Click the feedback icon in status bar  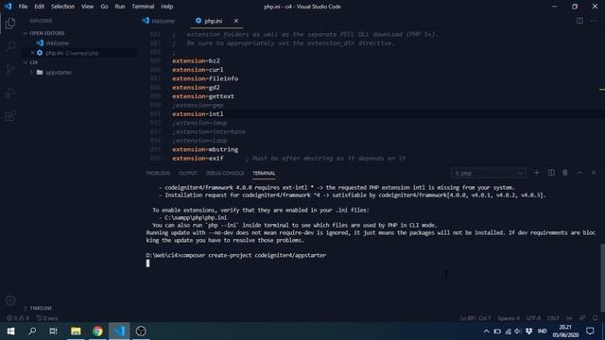click(582, 318)
